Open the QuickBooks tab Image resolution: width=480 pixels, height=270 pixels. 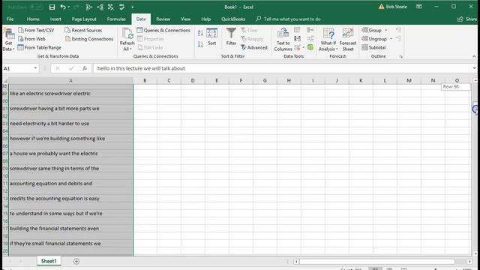[x=233, y=19]
